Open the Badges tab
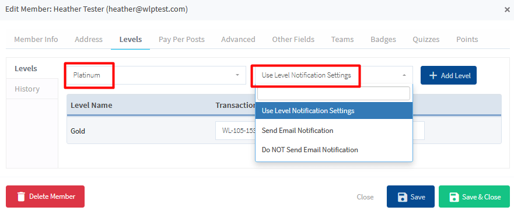This screenshot has width=514, height=214. pos(383,39)
